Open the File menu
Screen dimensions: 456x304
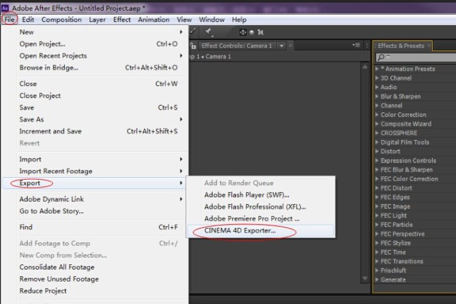tap(10, 19)
